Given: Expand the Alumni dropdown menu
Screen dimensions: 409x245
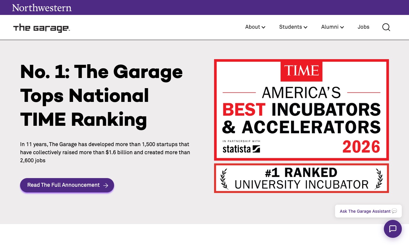Looking at the screenshot, I should [333, 27].
